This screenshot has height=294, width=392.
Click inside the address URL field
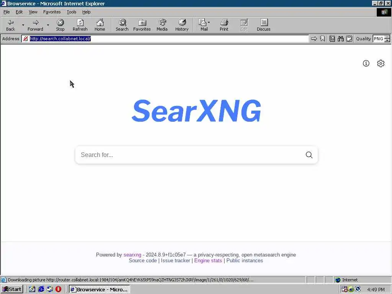[165, 39]
